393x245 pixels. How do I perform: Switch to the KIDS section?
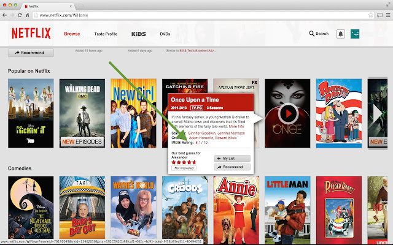tap(139, 34)
